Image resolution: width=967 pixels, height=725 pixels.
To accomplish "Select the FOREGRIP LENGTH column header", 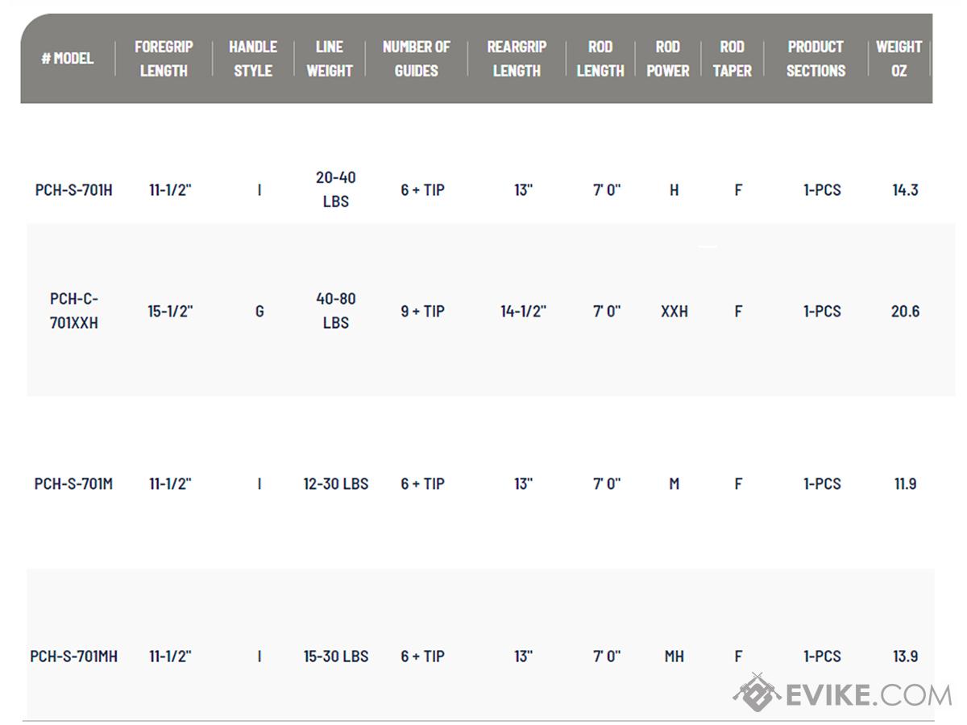I will click(164, 58).
